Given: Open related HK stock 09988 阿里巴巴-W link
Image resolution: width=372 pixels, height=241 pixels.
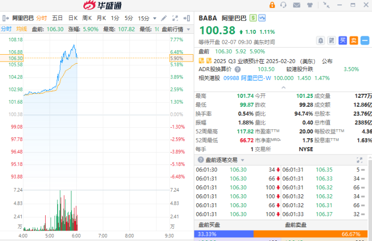Looking at the screenshot, I should pyautogui.click(x=247, y=78).
